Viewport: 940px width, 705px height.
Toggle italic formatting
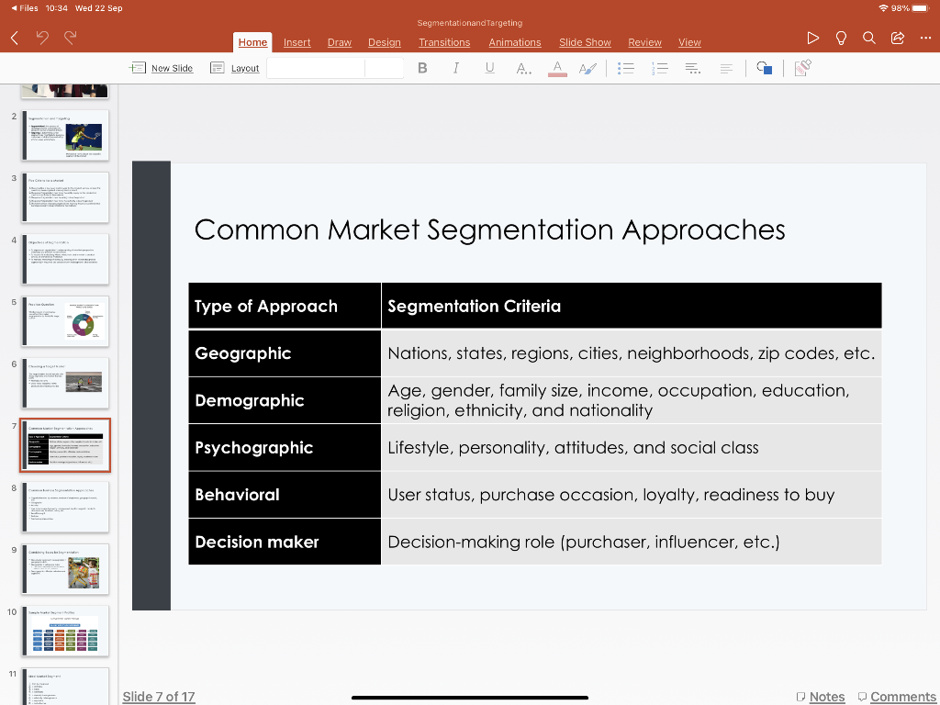pos(456,68)
